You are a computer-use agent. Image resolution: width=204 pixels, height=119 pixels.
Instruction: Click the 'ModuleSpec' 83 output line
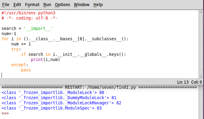52,108
